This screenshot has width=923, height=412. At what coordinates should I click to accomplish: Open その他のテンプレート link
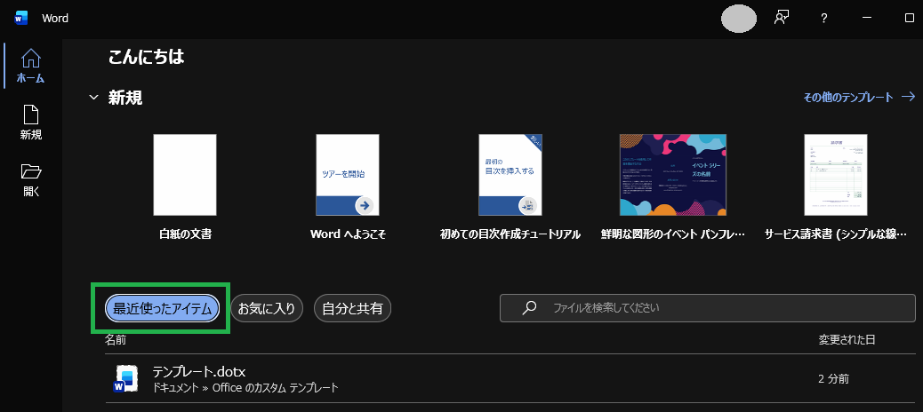click(x=860, y=97)
